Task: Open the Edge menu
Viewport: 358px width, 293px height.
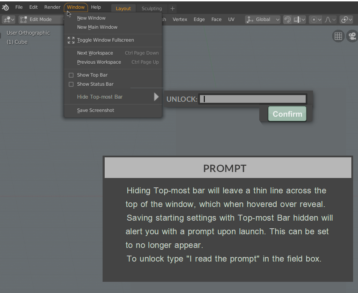Action: point(199,20)
